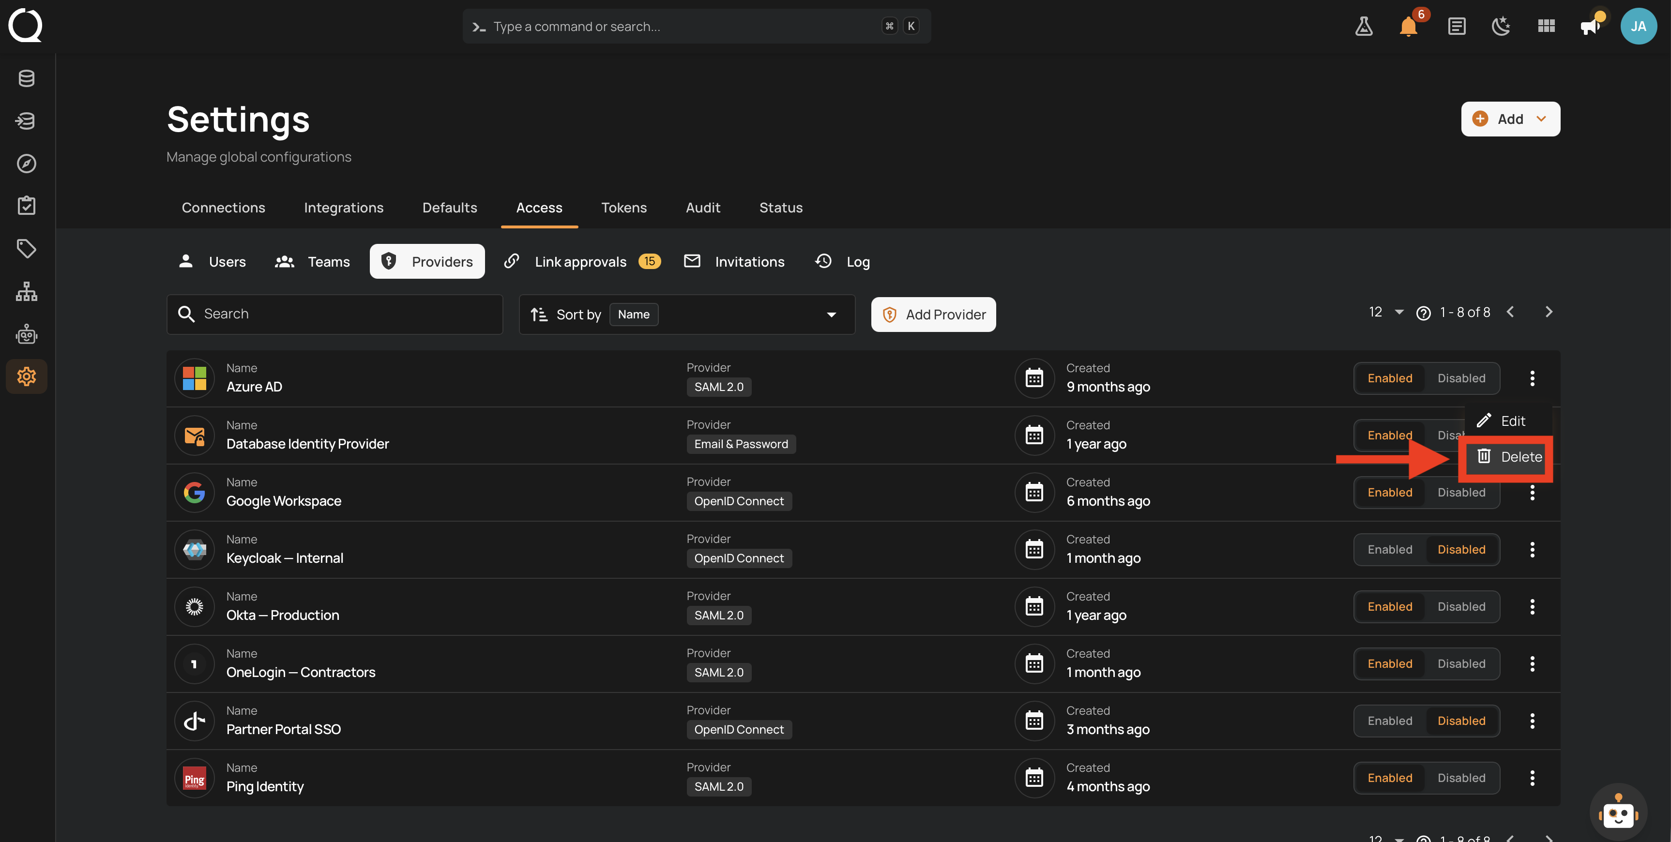Set Google Workspace to Disabled
This screenshot has height=842, width=1671.
1461,492
